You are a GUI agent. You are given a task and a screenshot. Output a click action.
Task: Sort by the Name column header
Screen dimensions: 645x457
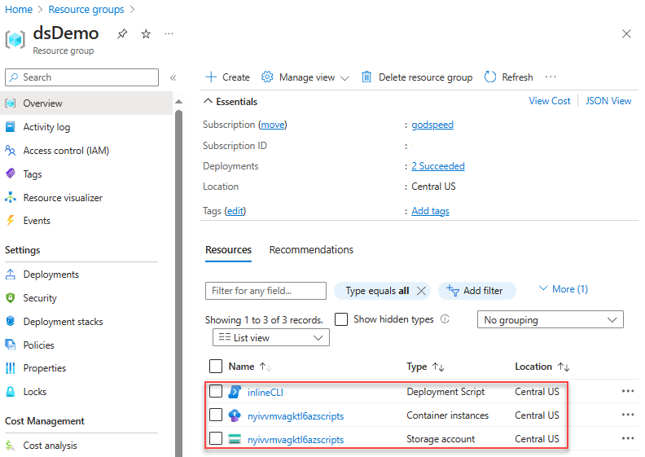point(250,367)
